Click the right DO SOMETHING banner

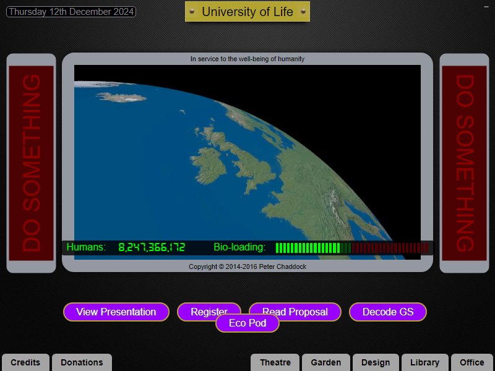pyautogui.click(x=464, y=163)
